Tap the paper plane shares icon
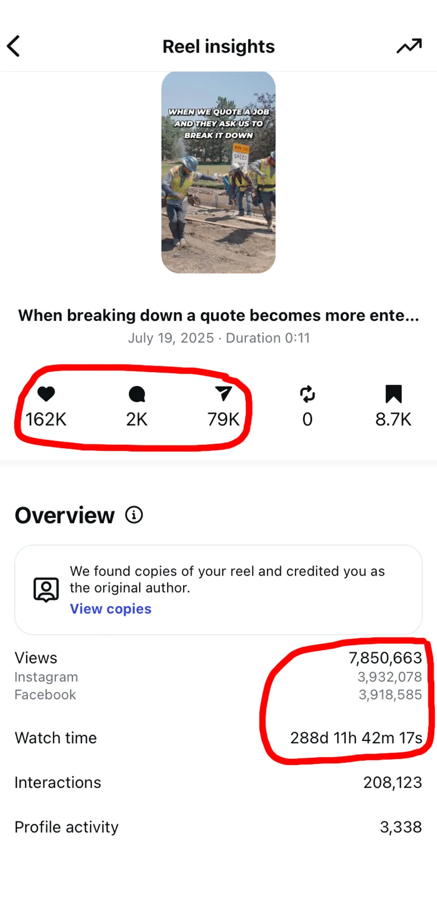Screen dimensions: 437x899 tap(223, 393)
